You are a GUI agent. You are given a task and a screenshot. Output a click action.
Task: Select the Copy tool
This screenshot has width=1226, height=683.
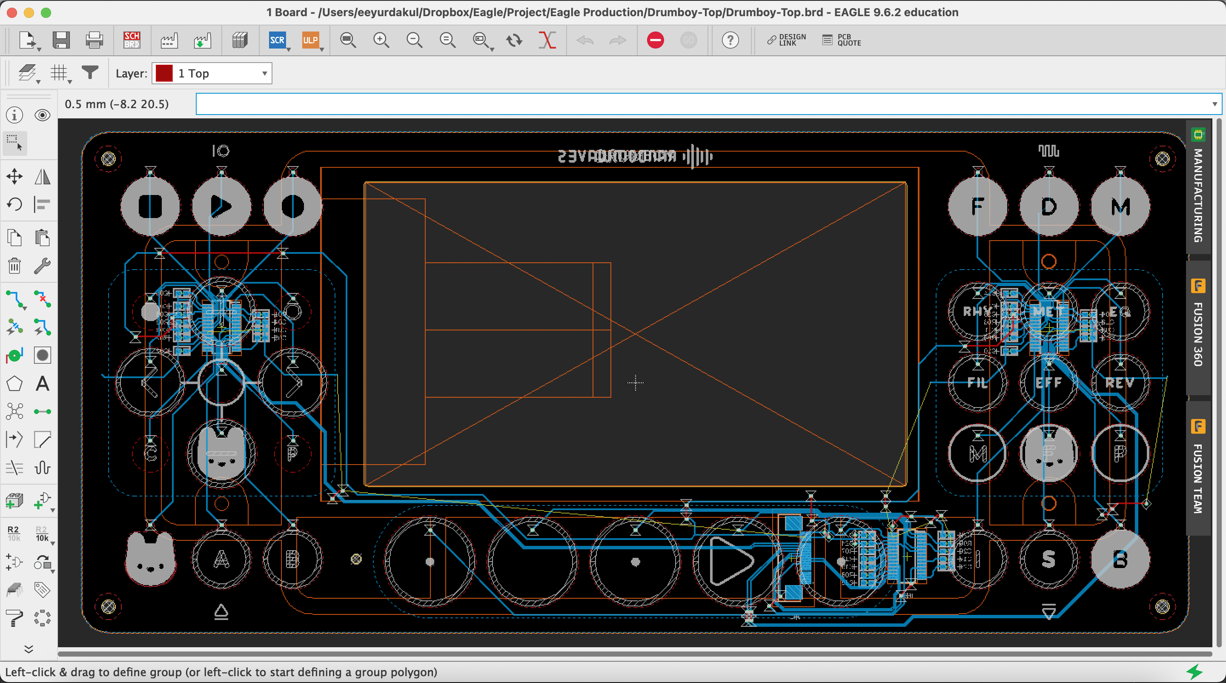(14, 238)
